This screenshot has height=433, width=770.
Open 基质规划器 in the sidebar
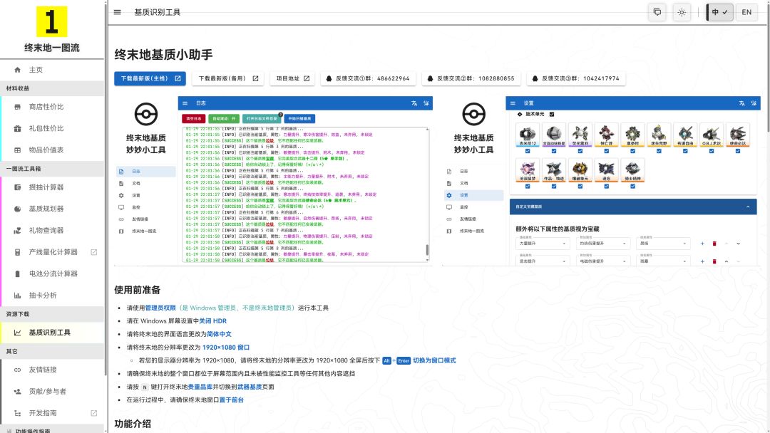click(52, 209)
